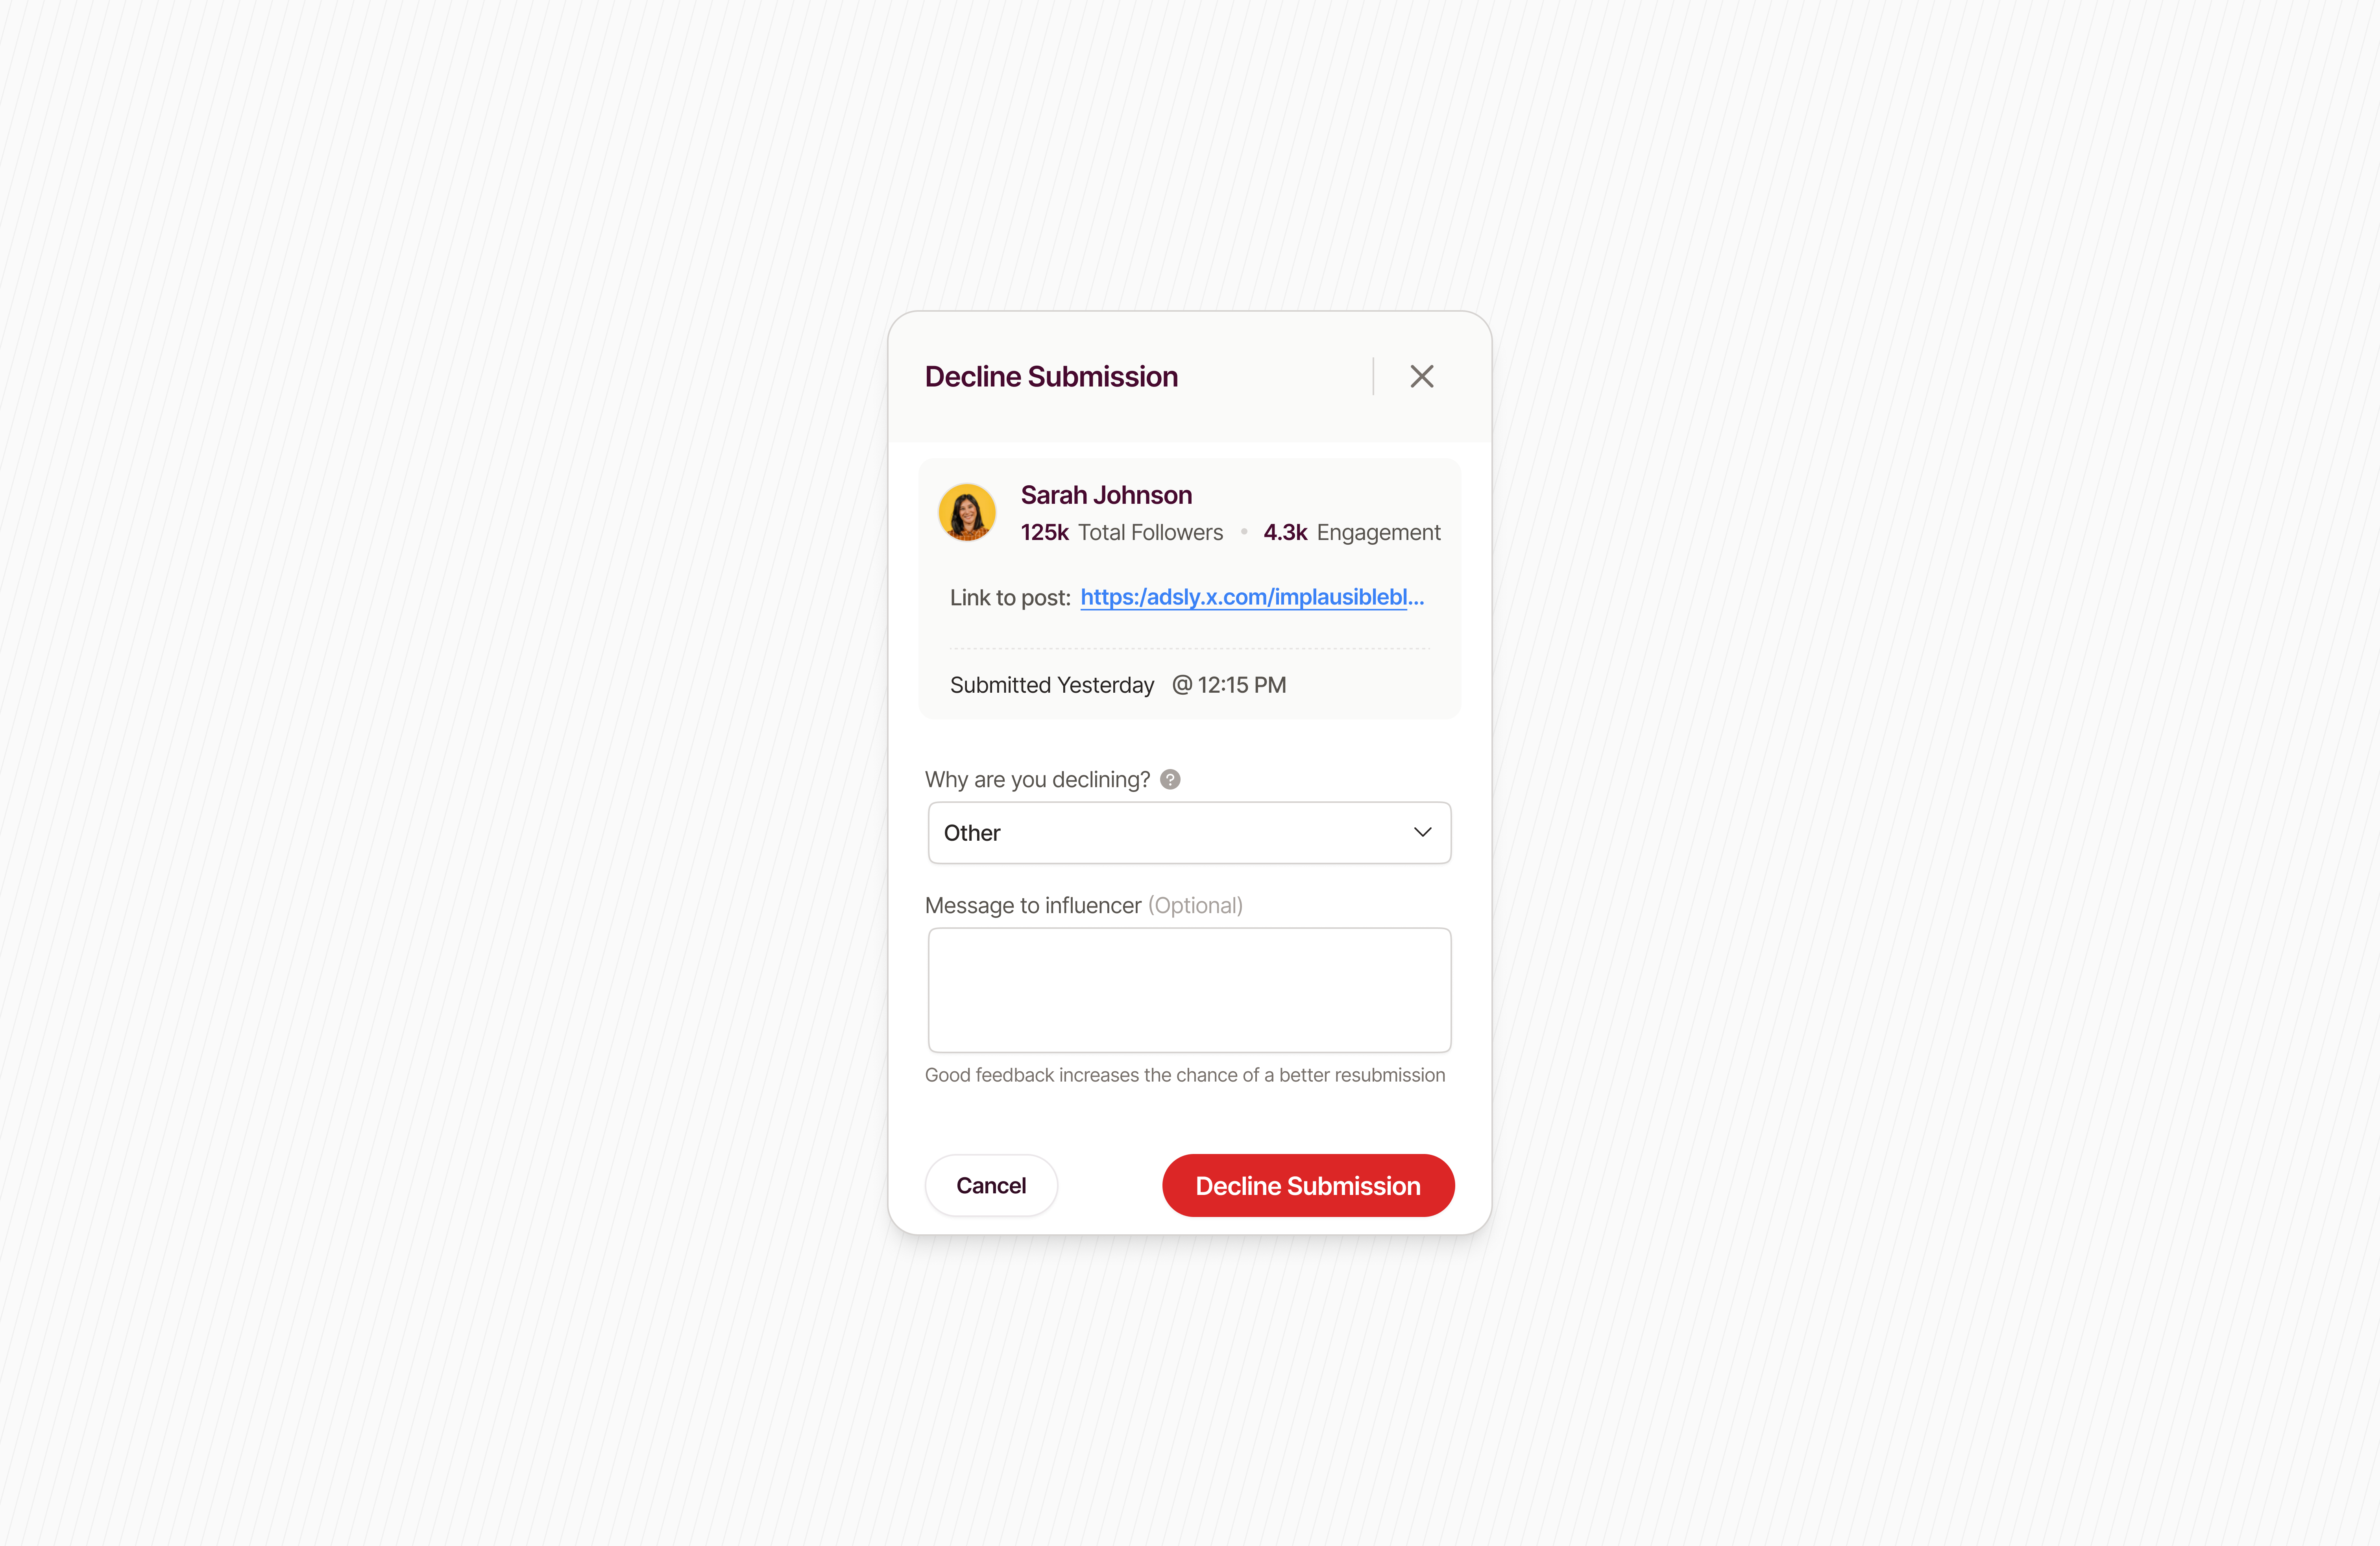Click the Submitted Yesterday text

1051,685
